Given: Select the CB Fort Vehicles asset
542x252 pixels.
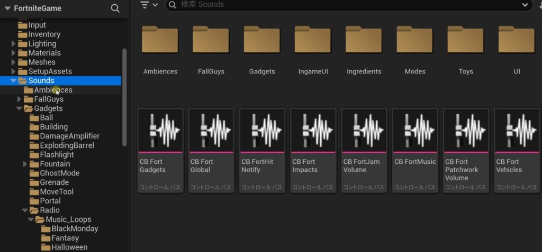Looking at the screenshot, I should [517, 150].
